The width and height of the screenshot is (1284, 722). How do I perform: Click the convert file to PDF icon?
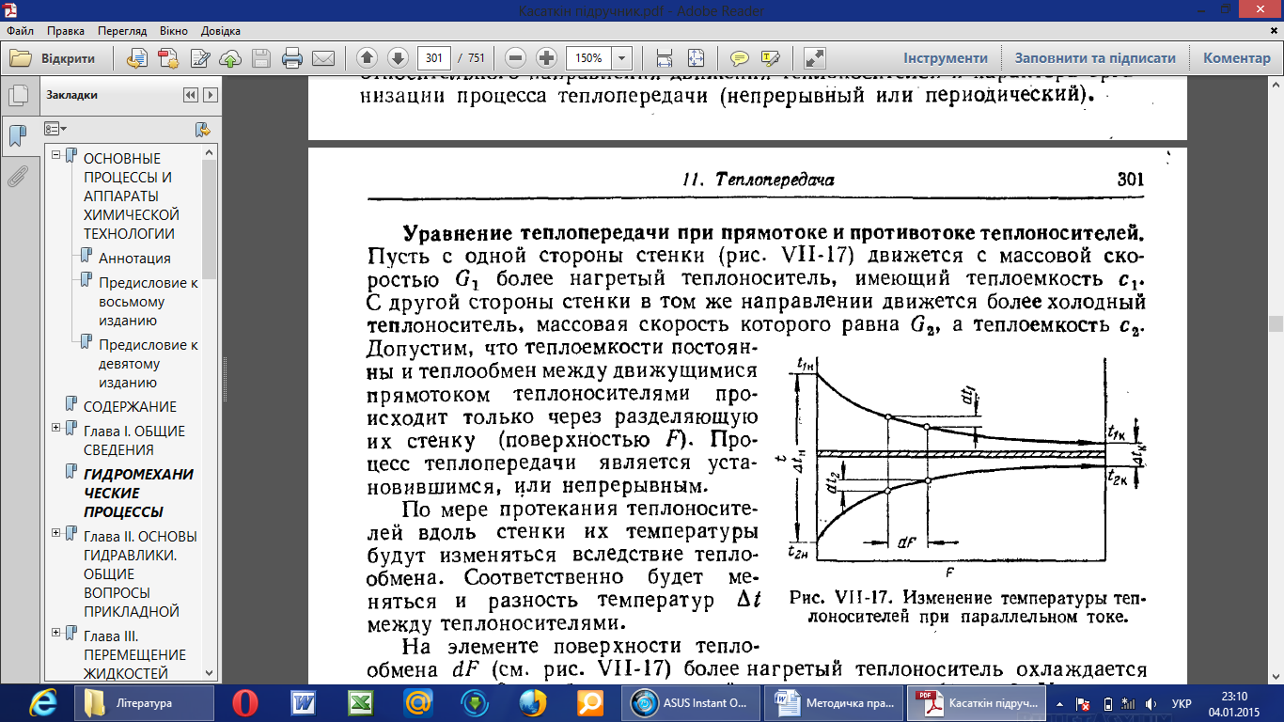point(137,58)
